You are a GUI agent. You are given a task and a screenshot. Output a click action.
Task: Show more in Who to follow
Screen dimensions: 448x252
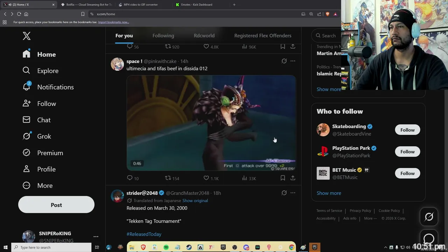click(x=329, y=193)
